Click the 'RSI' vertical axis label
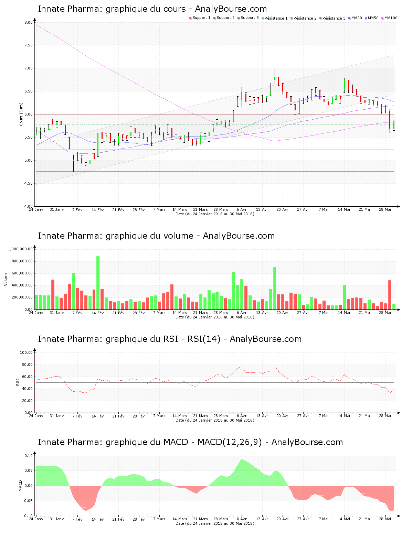 17,382
